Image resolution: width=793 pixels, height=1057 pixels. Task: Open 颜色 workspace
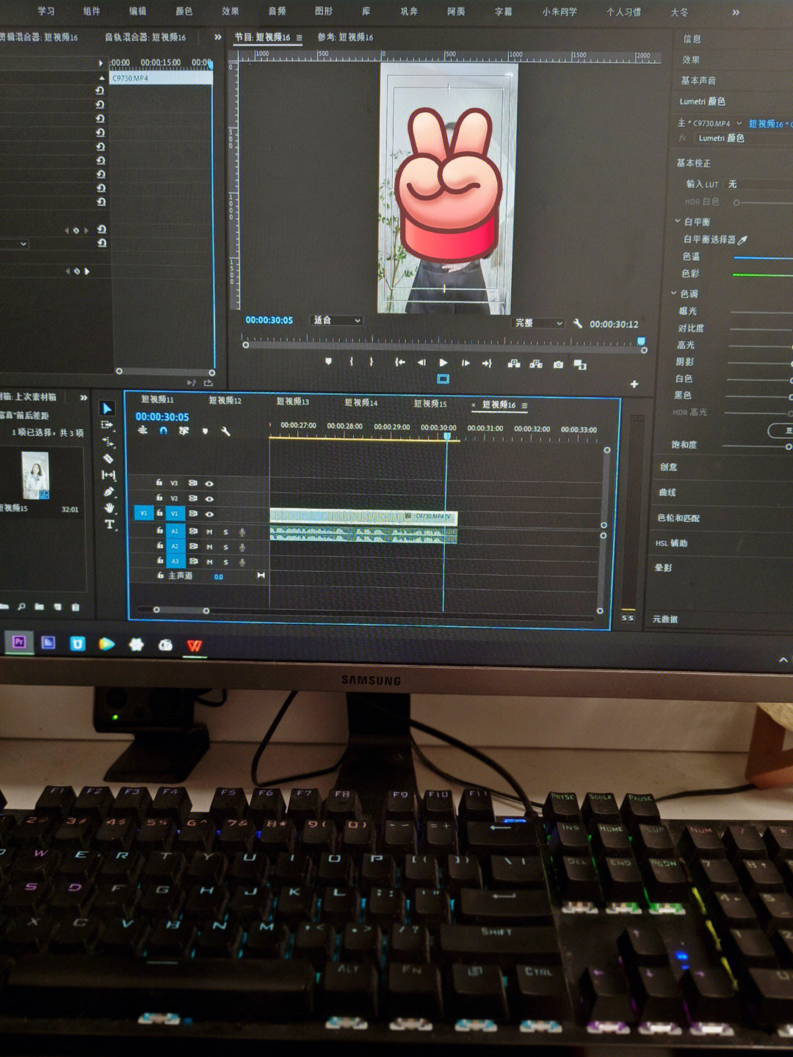(184, 11)
